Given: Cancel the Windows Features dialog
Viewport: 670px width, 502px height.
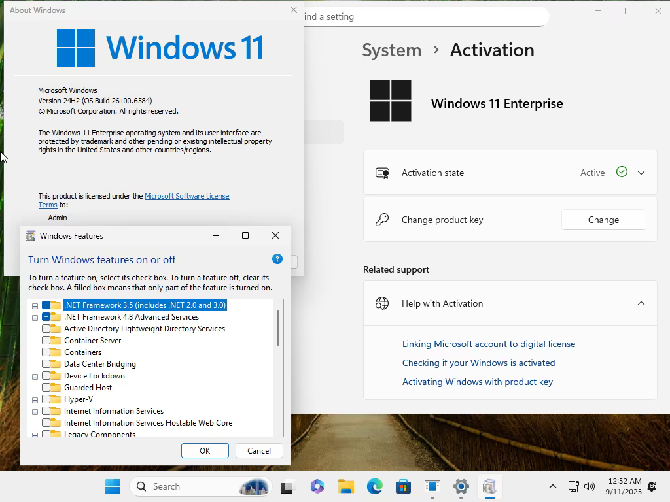Looking at the screenshot, I should tap(259, 451).
